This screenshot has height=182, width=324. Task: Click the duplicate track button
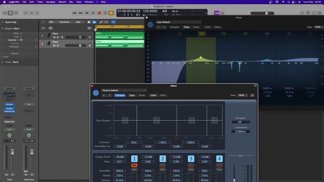click(x=51, y=28)
